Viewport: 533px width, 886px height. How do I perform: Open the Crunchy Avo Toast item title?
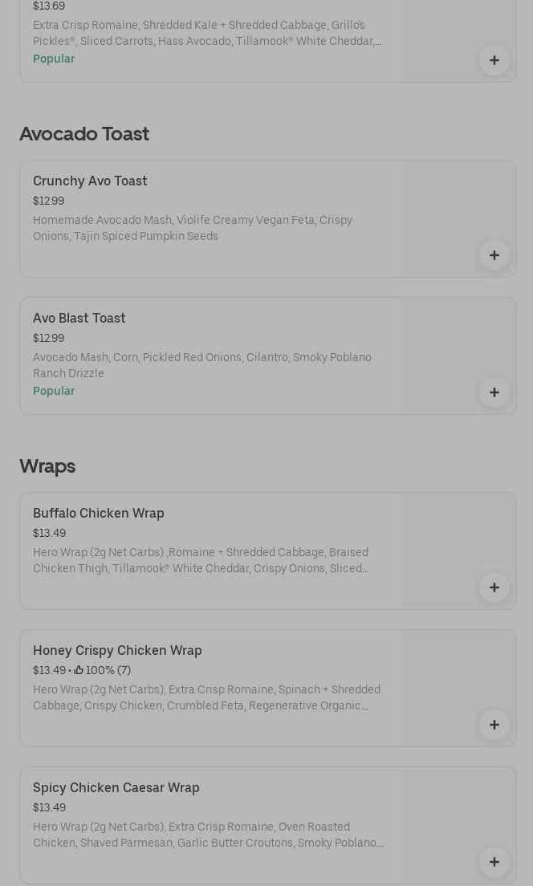[90, 181]
